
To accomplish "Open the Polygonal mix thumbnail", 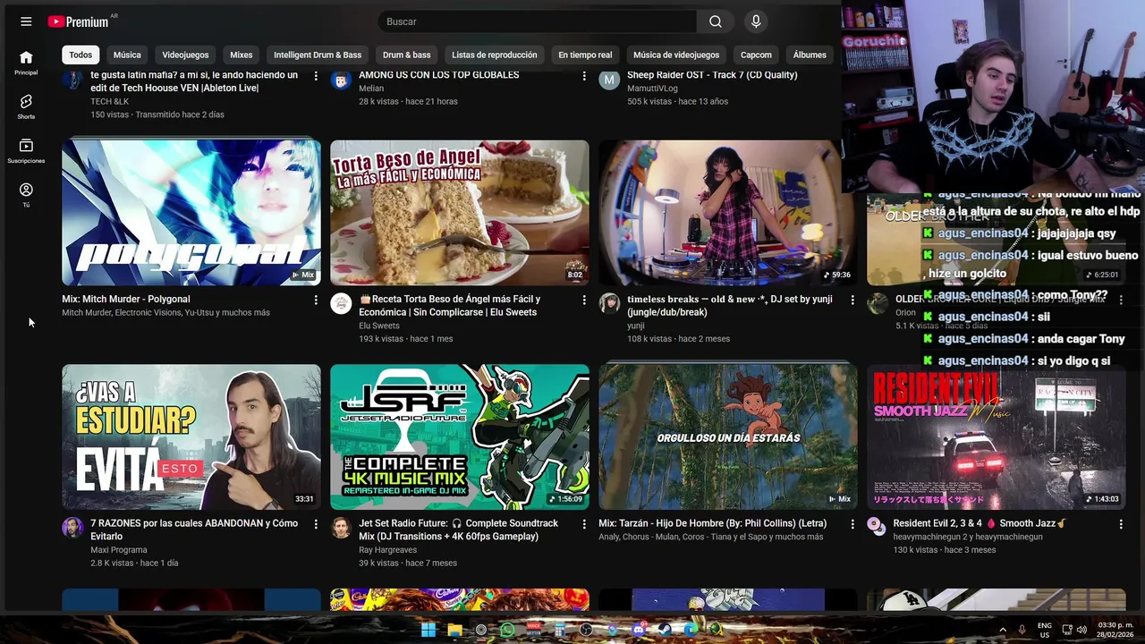I will click(x=191, y=213).
